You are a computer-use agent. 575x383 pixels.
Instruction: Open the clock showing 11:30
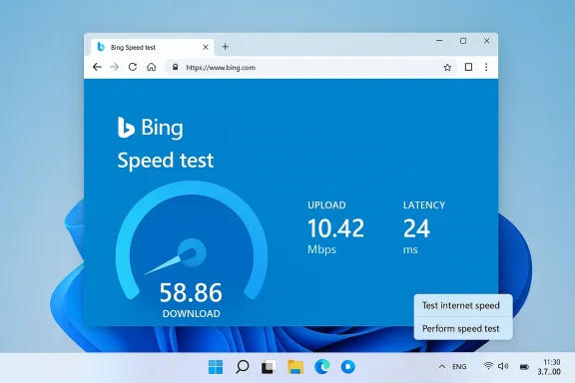pyautogui.click(x=549, y=367)
